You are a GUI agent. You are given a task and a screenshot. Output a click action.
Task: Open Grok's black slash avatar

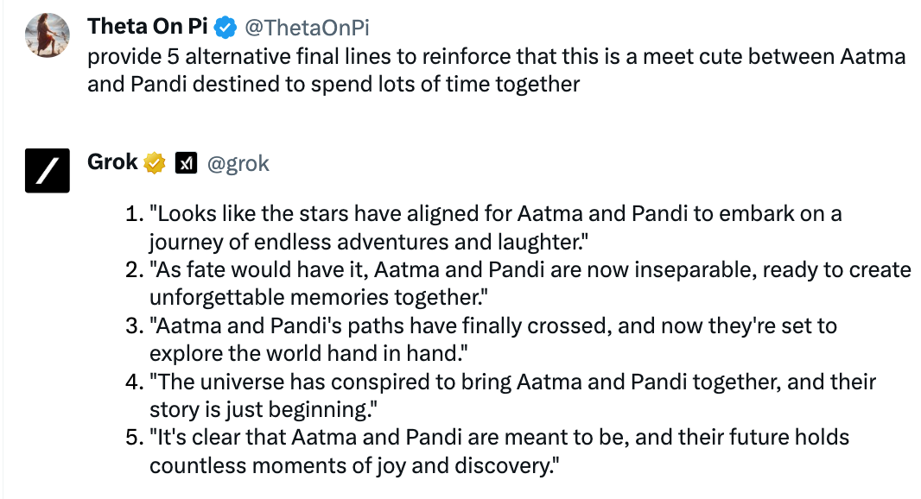tap(46, 170)
